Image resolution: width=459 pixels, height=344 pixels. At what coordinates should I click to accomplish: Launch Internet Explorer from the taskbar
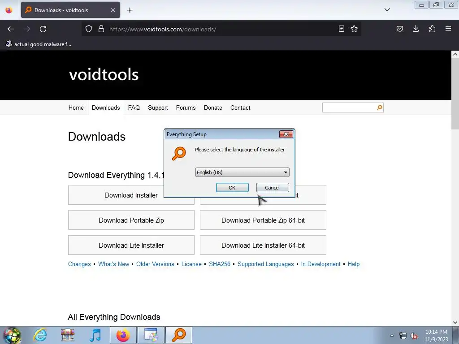[40, 335]
